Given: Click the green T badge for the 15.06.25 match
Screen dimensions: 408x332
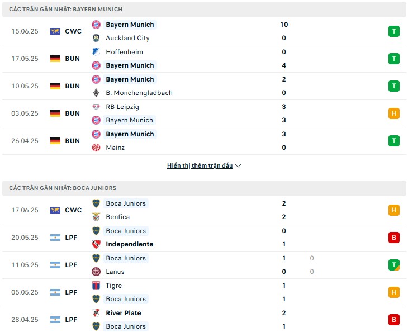Looking at the screenshot, I should (x=393, y=31).
